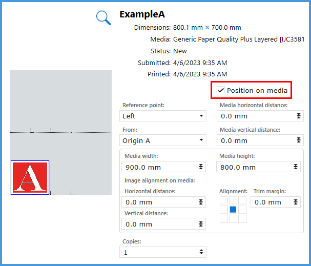Select the top-center alignment cell
Viewport: 311px width, 266px height.
pos(233,200)
